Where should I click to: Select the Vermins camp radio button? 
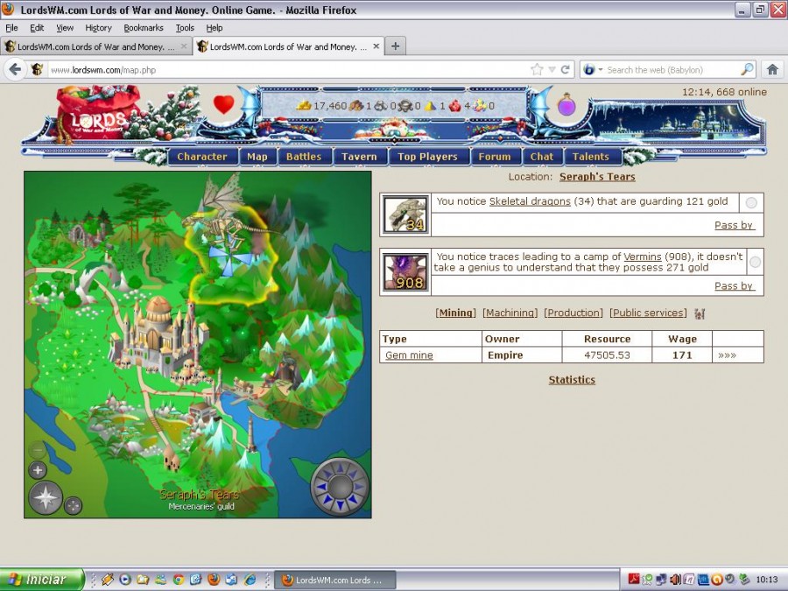[755, 262]
